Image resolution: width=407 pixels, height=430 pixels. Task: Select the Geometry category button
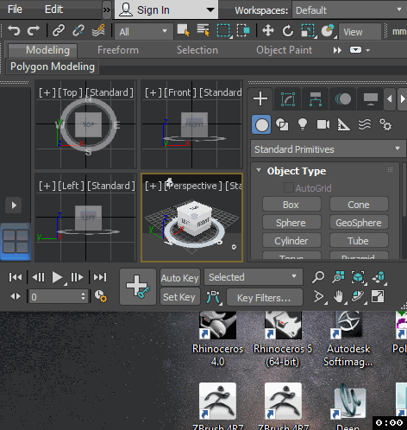pyautogui.click(x=261, y=124)
